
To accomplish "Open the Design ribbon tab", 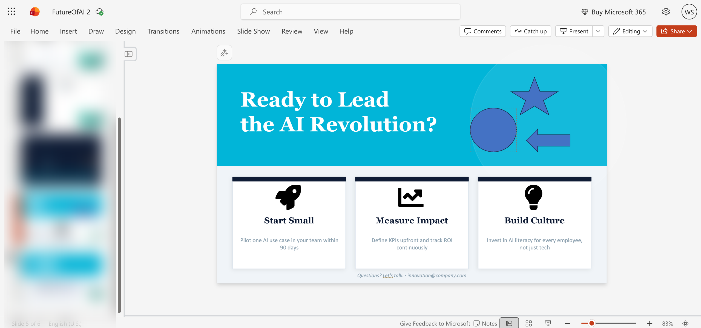I will 125,31.
